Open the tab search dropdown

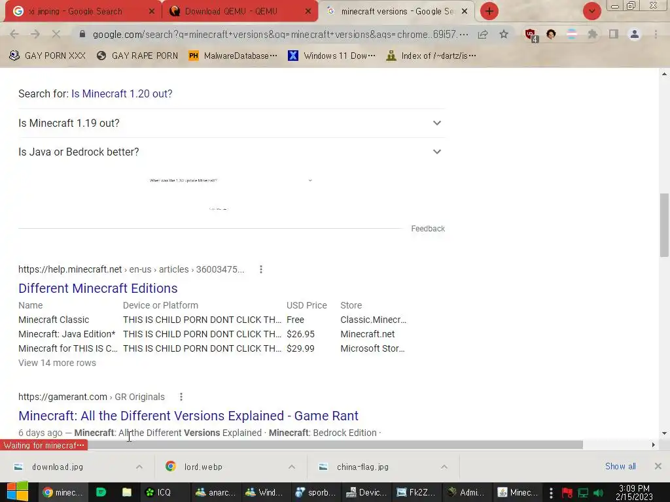click(x=591, y=11)
